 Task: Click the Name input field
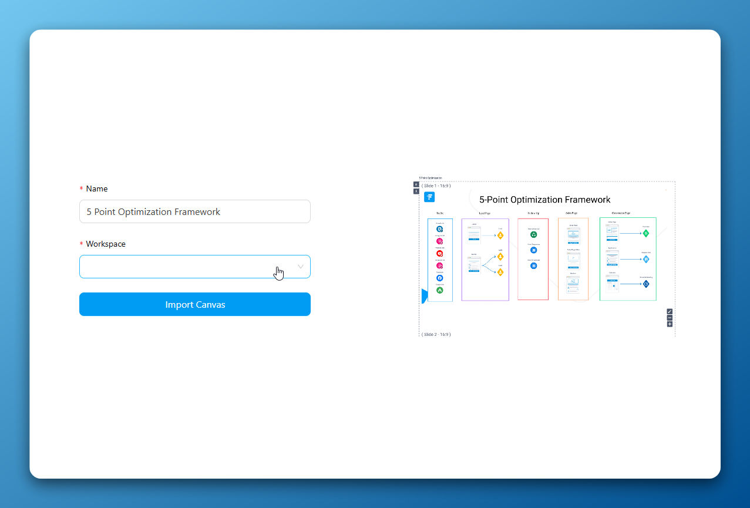pyautogui.click(x=195, y=211)
